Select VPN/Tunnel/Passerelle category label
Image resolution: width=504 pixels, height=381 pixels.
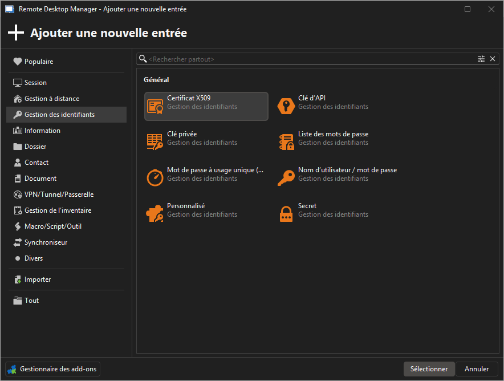coord(59,194)
